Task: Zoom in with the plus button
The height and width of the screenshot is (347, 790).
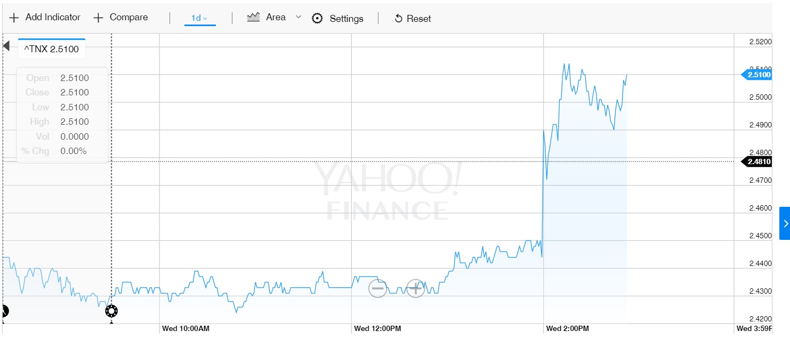Action: click(415, 289)
